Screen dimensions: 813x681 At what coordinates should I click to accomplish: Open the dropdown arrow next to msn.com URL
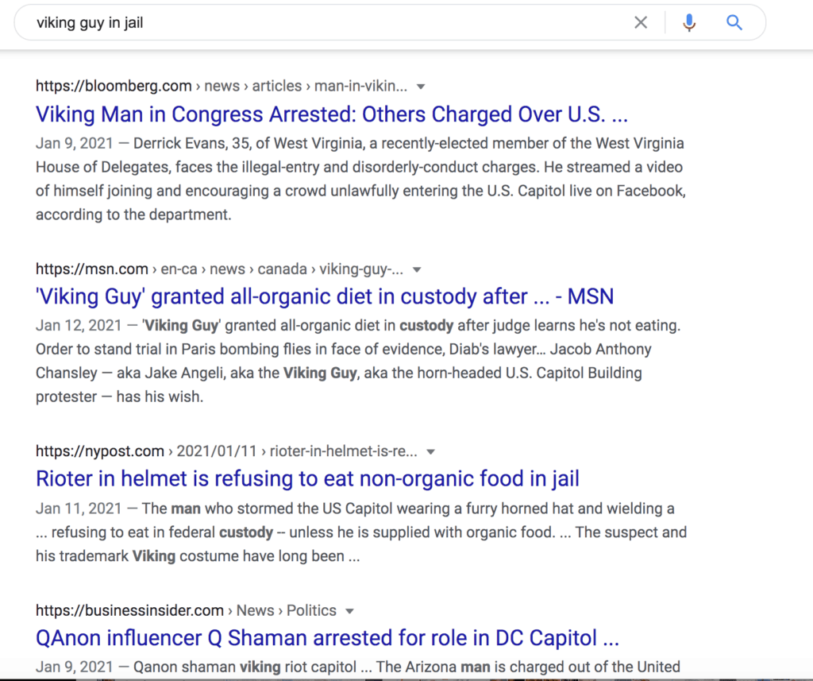418,269
